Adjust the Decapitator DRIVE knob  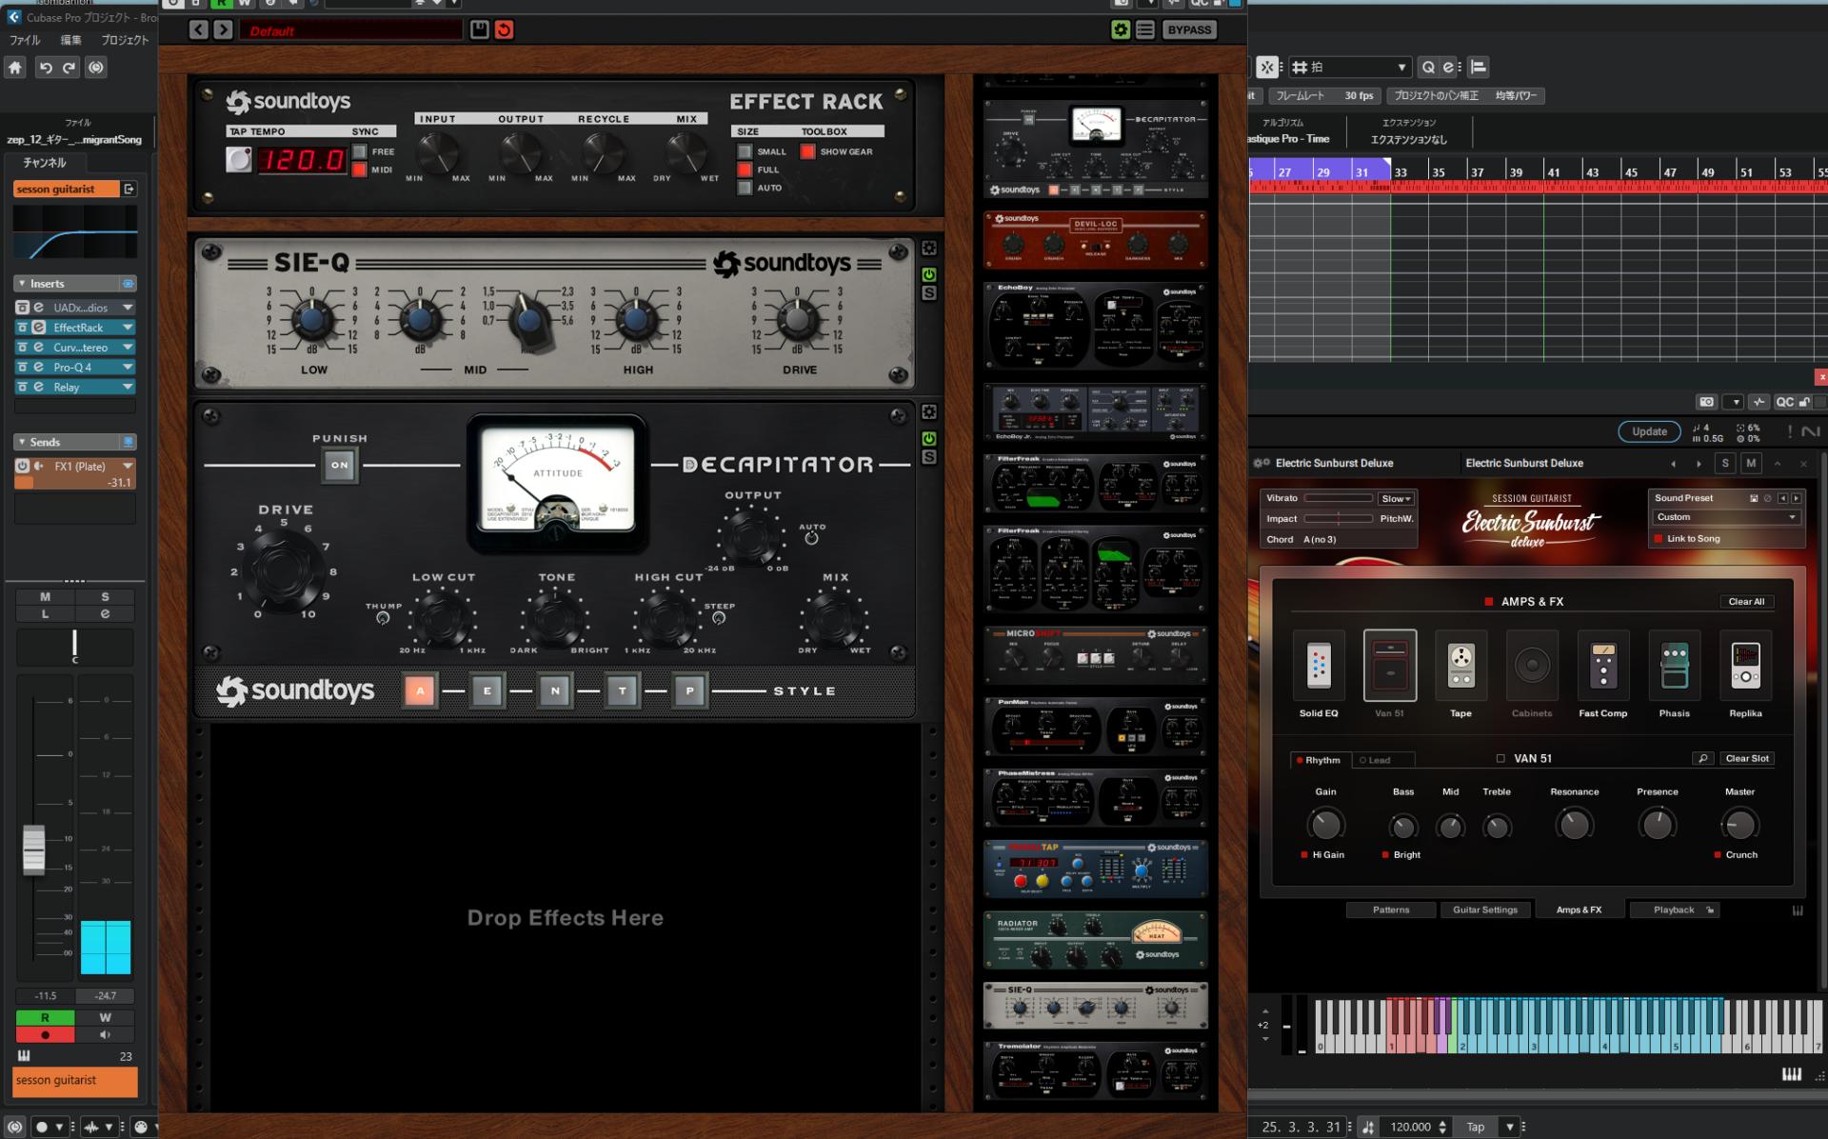pos(282,569)
